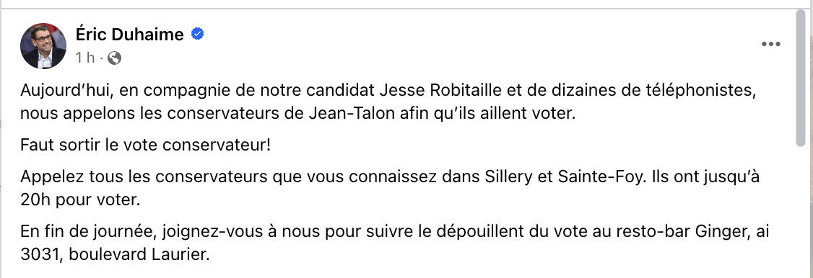The width and height of the screenshot is (813, 278).
Task: Open Éric Duhaime's profile picture
Action: click(43, 46)
